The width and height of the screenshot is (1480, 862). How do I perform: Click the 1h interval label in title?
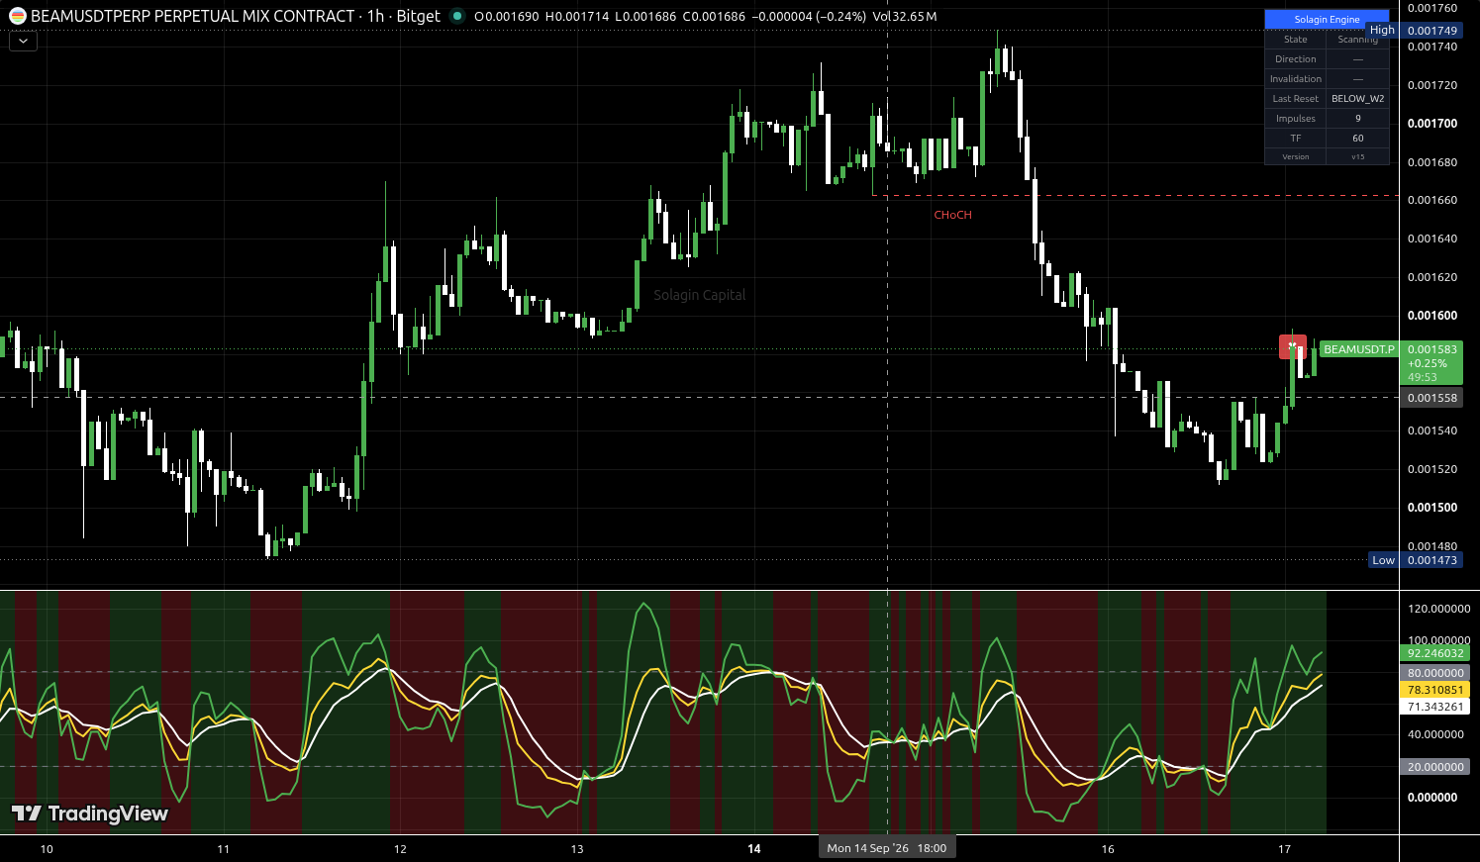pos(375,16)
